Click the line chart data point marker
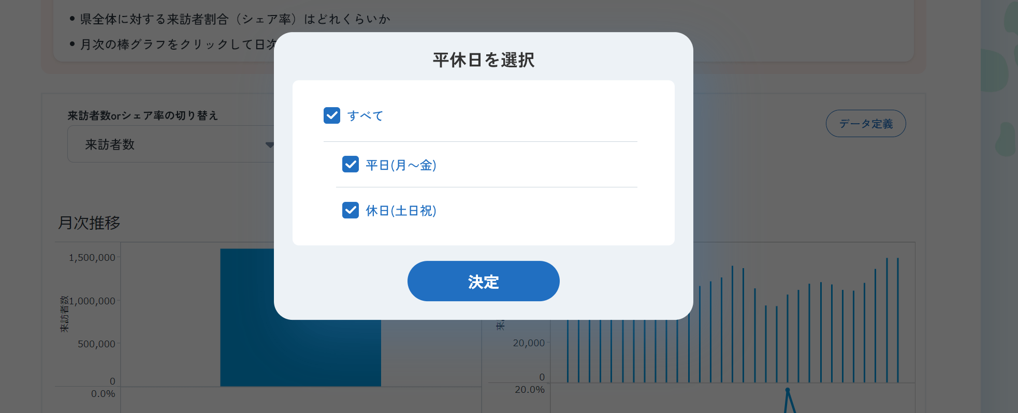Viewport: 1018px width, 413px height. click(788, 390)
